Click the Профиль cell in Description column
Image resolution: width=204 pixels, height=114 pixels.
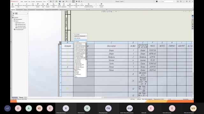pyautogui.click(x=111, y=57)
